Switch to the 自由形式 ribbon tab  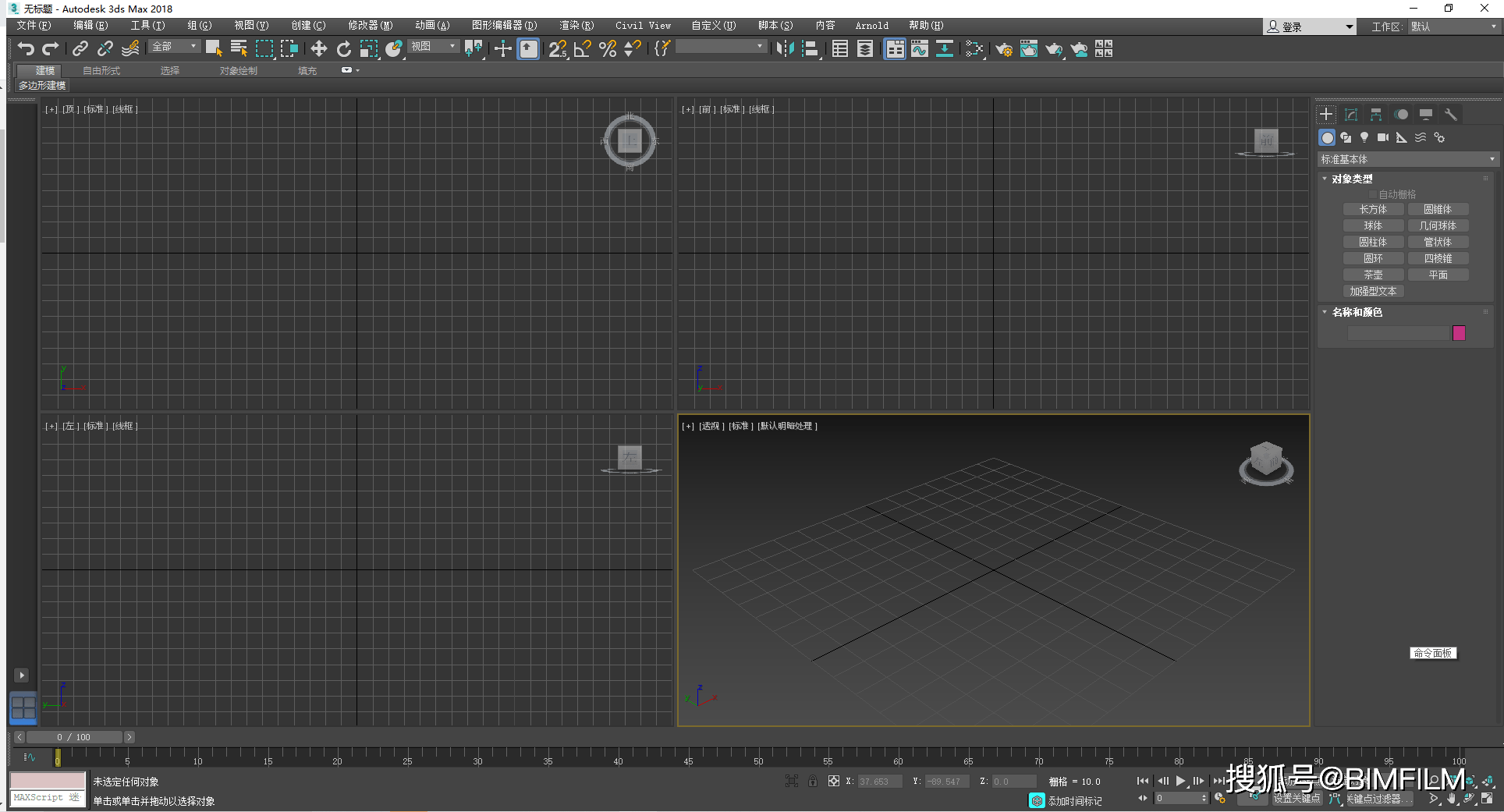(101, 71)
